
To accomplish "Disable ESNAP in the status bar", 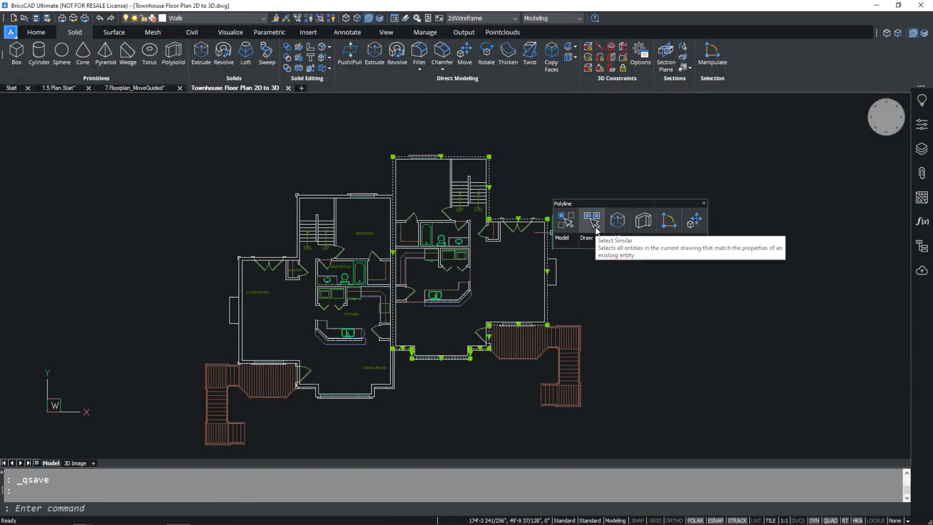I will point(715,521).
